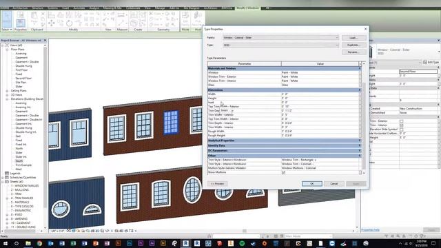Image resolution: width=441 pixels, height=248 pixels.
Task: Click the Edit Type button
Action: pos(431,62)
